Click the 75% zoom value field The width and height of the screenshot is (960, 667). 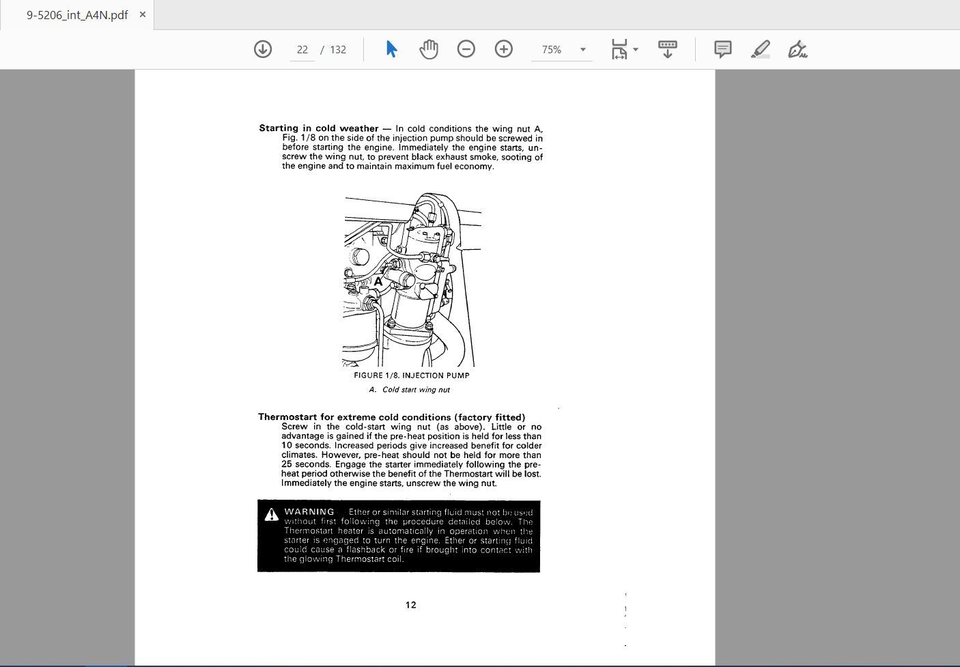point(552,50)
